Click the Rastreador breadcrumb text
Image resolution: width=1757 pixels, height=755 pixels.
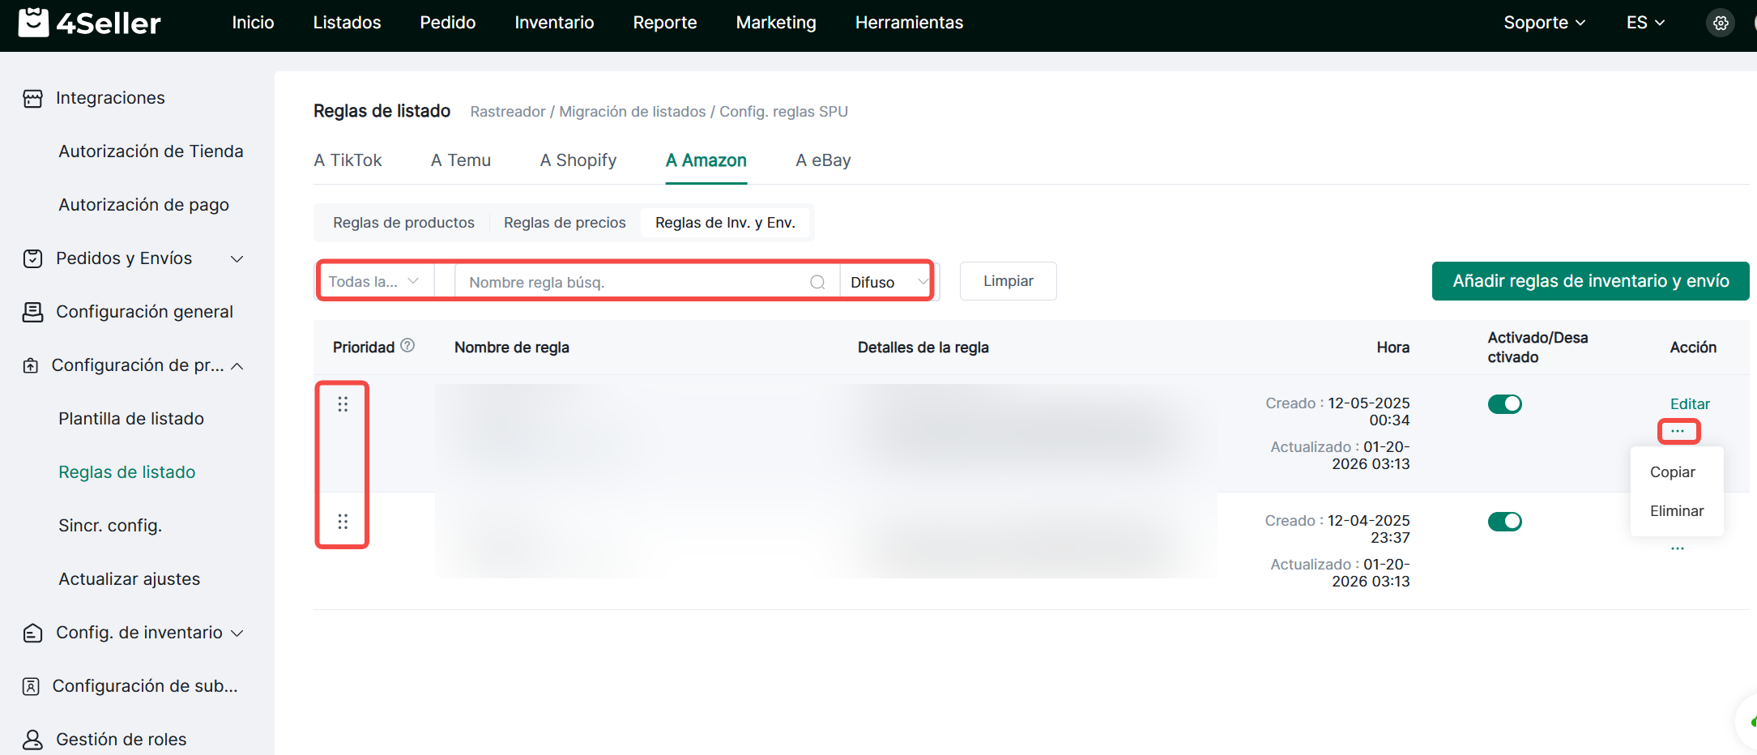point(508,112)
